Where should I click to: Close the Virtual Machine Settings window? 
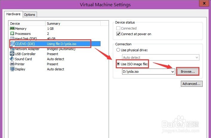coord(204,3)
